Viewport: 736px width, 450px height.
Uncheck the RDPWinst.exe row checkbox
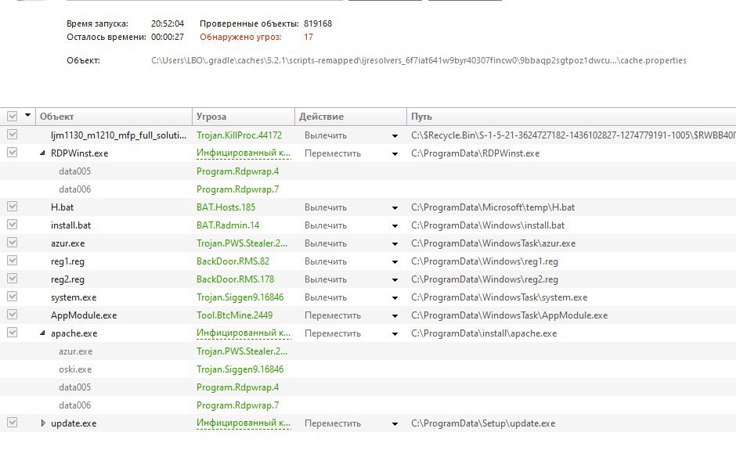pyautogui.click(x=13, y=153)
